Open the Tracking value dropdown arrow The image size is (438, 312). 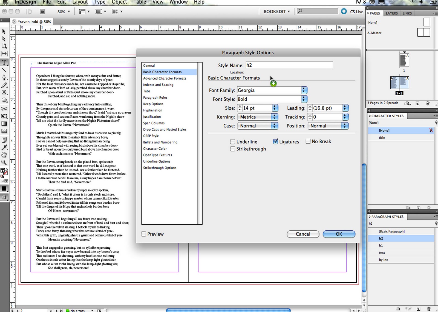pos(345,117)
